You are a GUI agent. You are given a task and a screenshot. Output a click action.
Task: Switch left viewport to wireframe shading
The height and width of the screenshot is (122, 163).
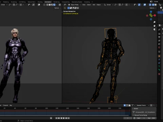pyautogui.click(x=47, y=5)
